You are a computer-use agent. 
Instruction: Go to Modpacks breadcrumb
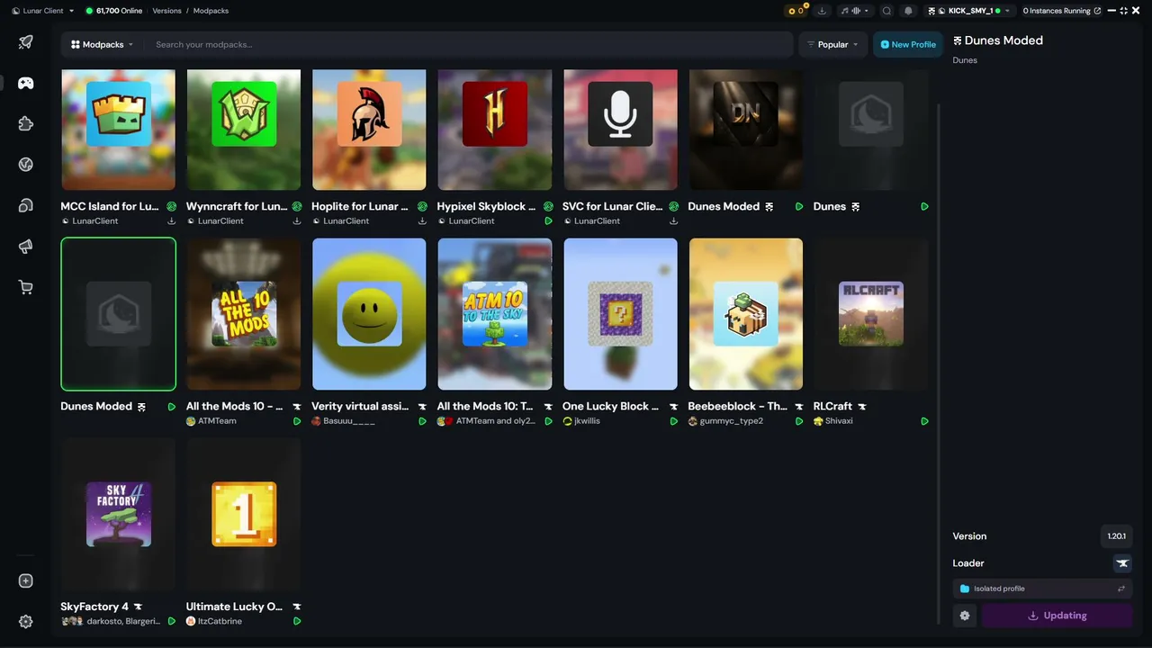click(211, 11)
